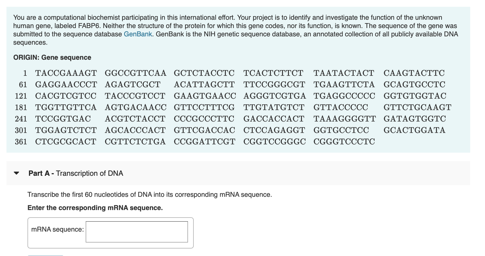Open the GenBank database link
The width and height of the screenshot is (485, 256).
(x=138, y=34)
